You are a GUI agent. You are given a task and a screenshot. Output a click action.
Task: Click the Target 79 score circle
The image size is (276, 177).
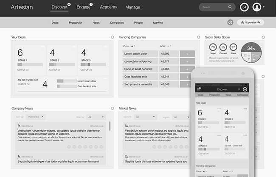click(x=212, y=47)
